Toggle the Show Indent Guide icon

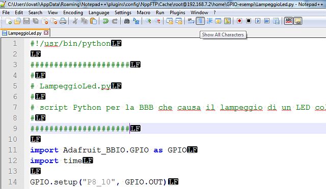click(x=209, y=21)
